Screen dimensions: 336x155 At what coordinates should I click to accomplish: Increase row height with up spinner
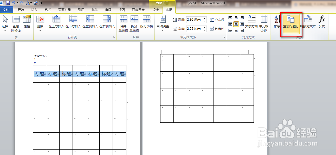(x=204, y=18)
